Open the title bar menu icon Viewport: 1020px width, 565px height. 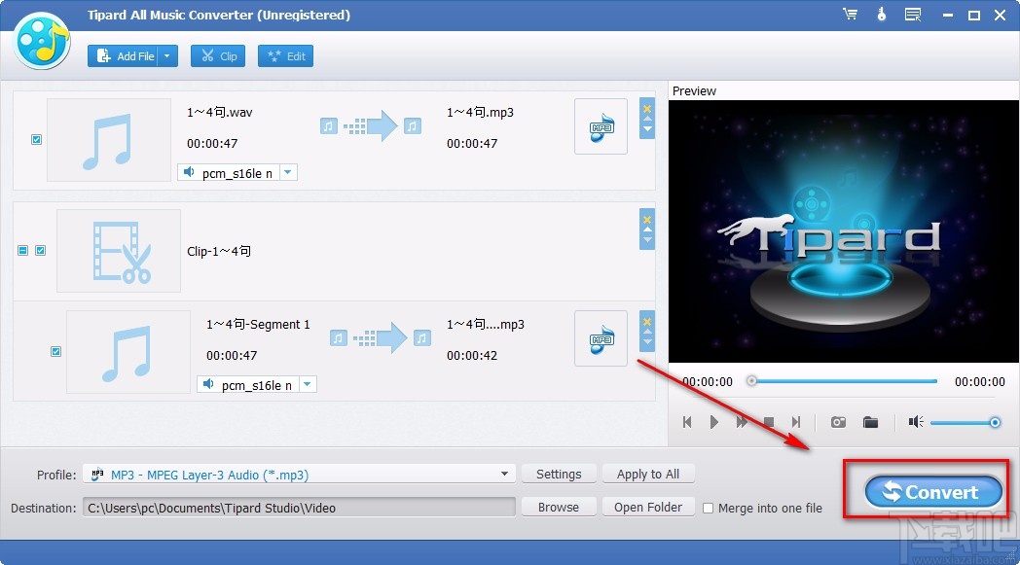[913, 15]
